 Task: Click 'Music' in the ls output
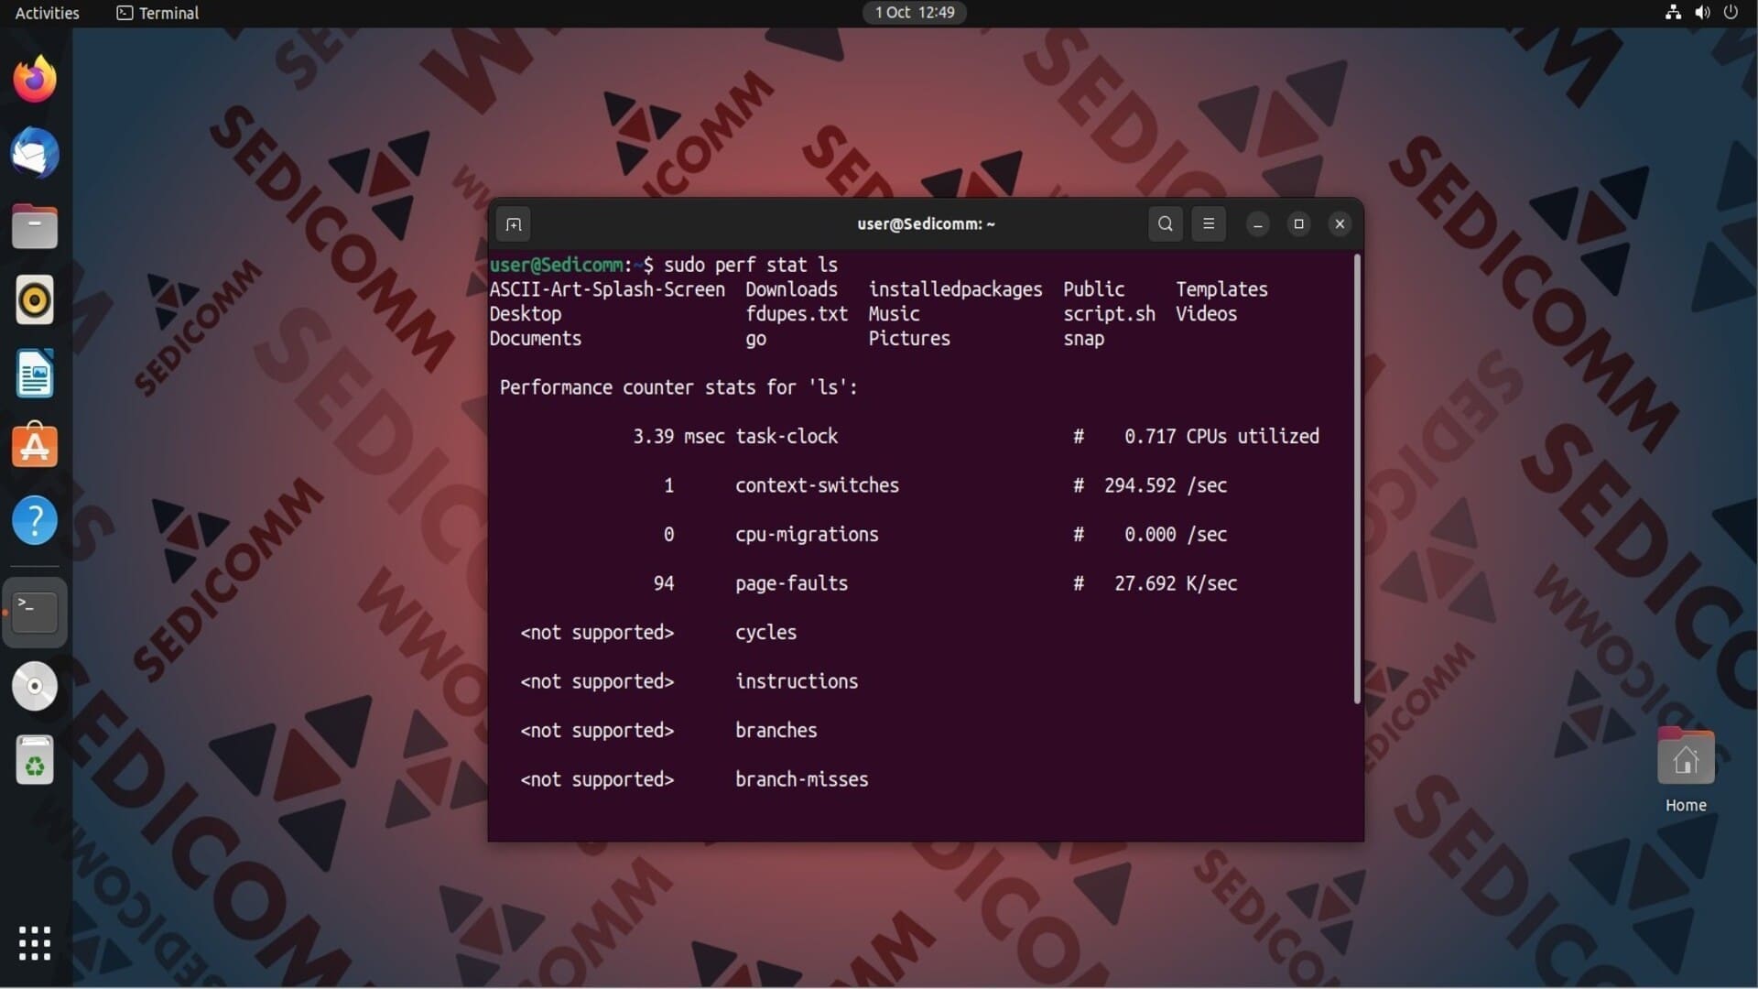(894, 314)
